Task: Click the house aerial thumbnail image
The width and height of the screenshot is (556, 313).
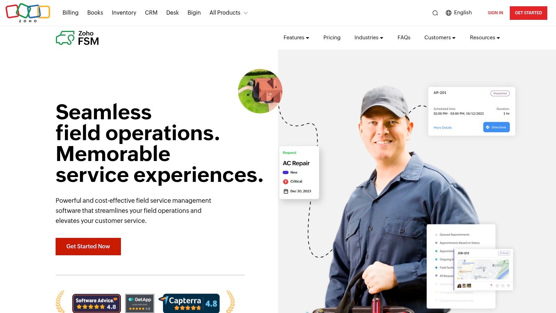Action: (260, 91)
